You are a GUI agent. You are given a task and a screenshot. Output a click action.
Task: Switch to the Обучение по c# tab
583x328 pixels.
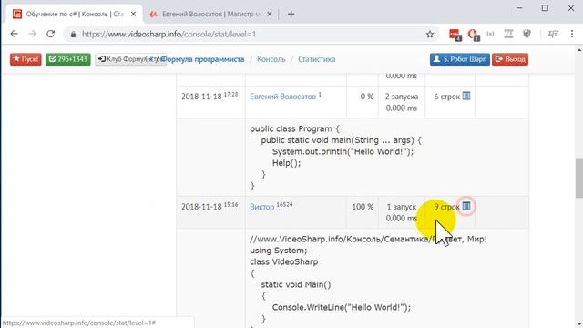74,15
